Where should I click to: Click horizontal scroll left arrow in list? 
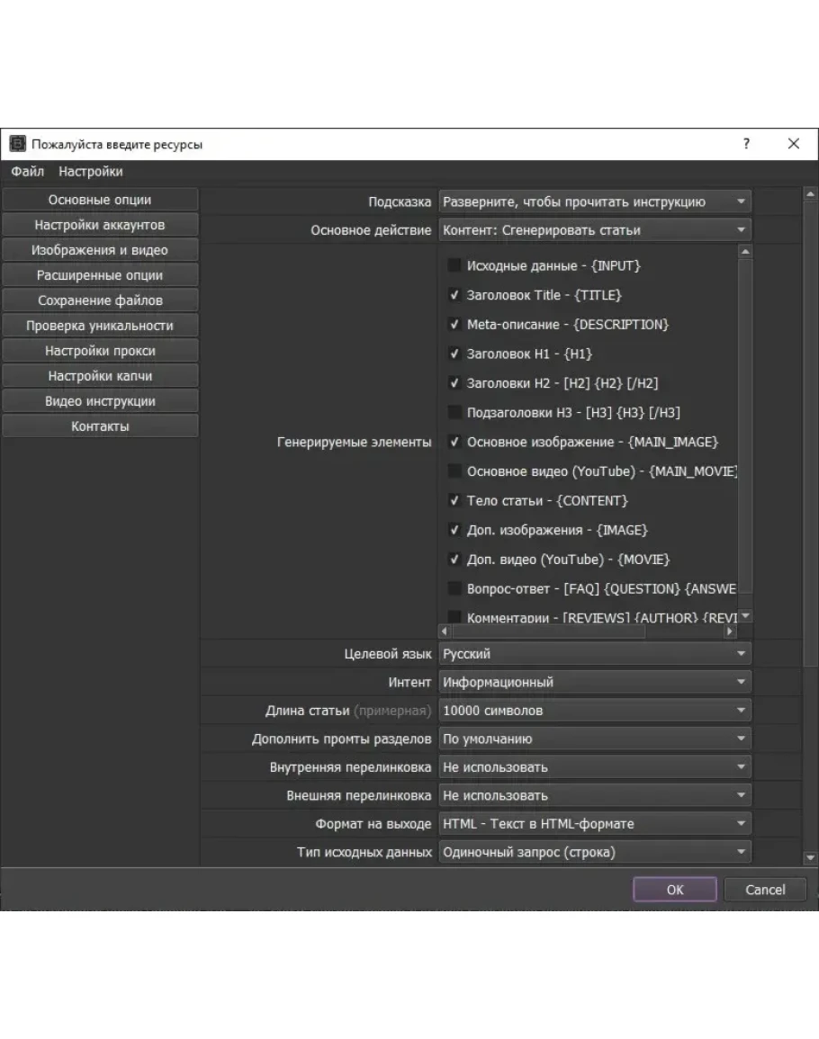tap(444, 631)
